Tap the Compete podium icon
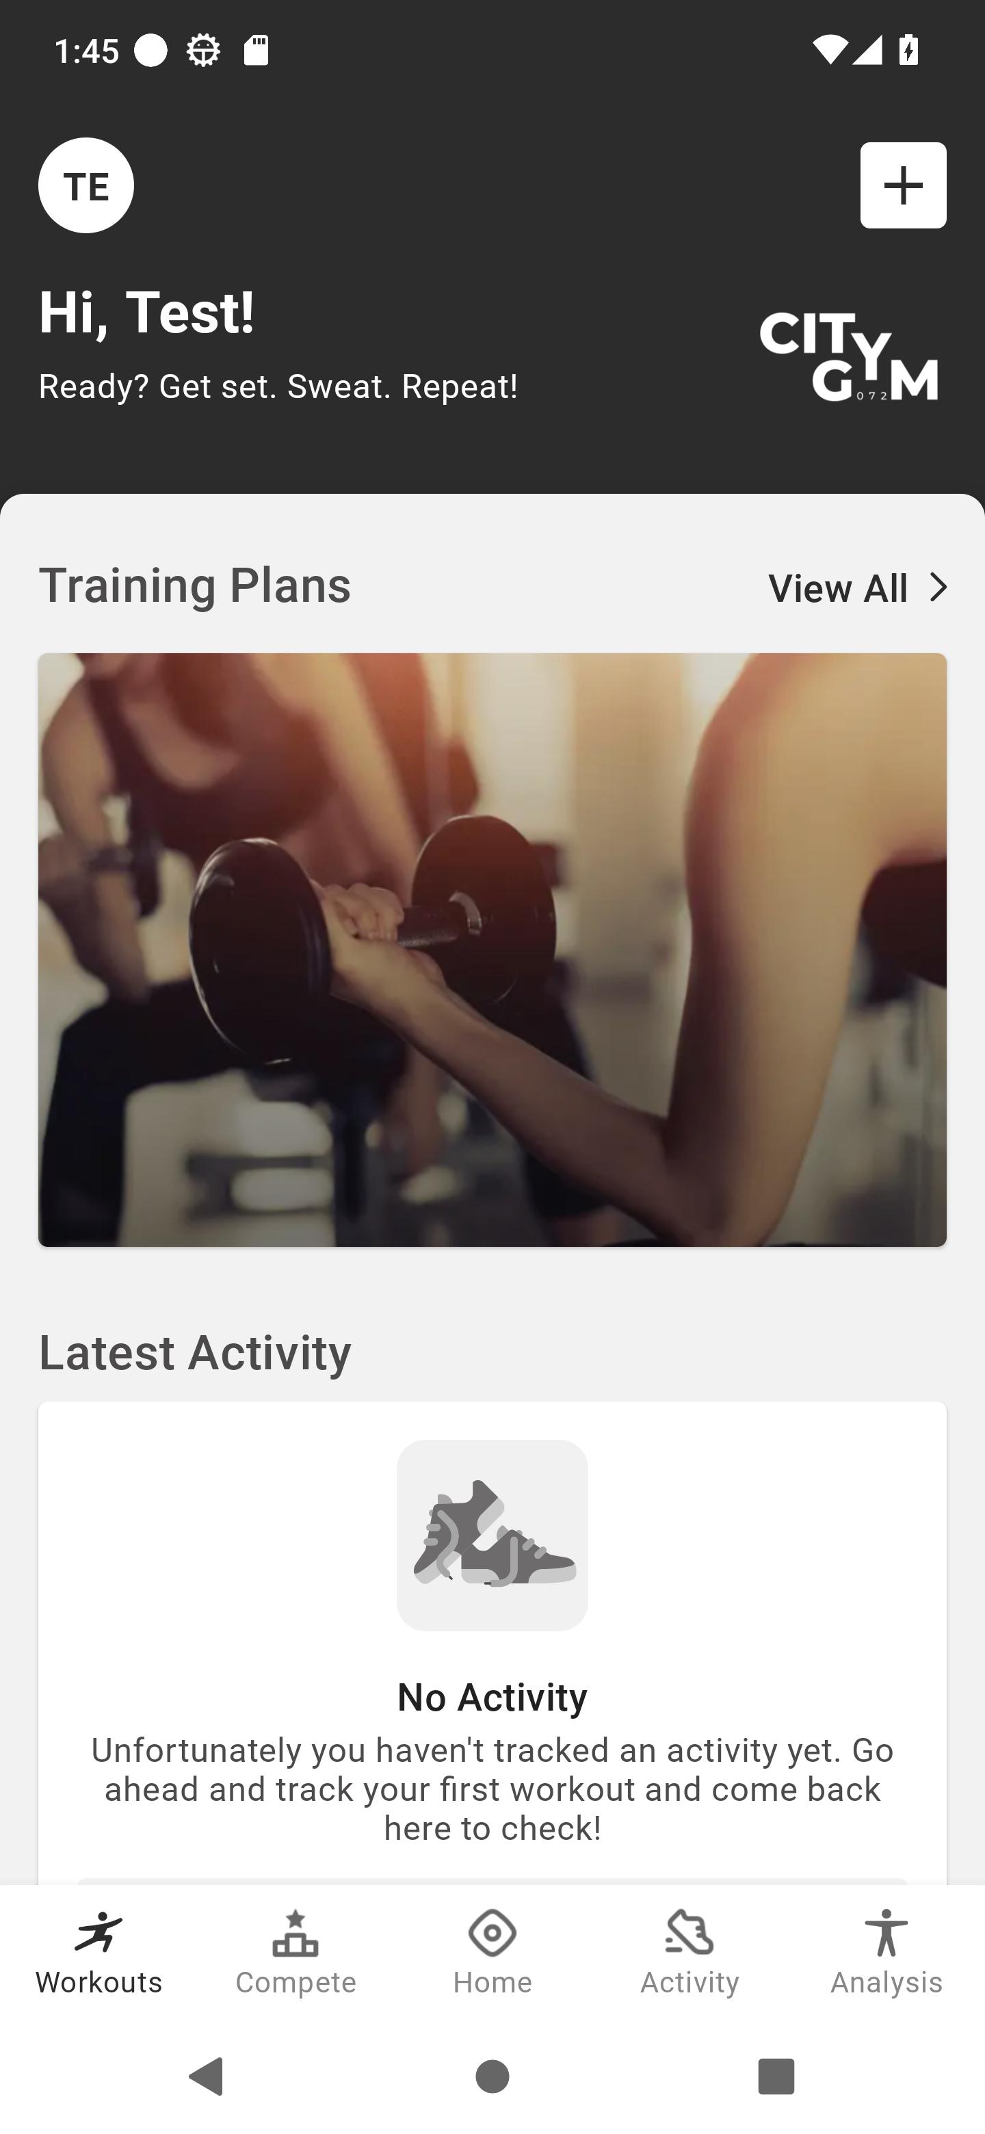 point(295,1933)
